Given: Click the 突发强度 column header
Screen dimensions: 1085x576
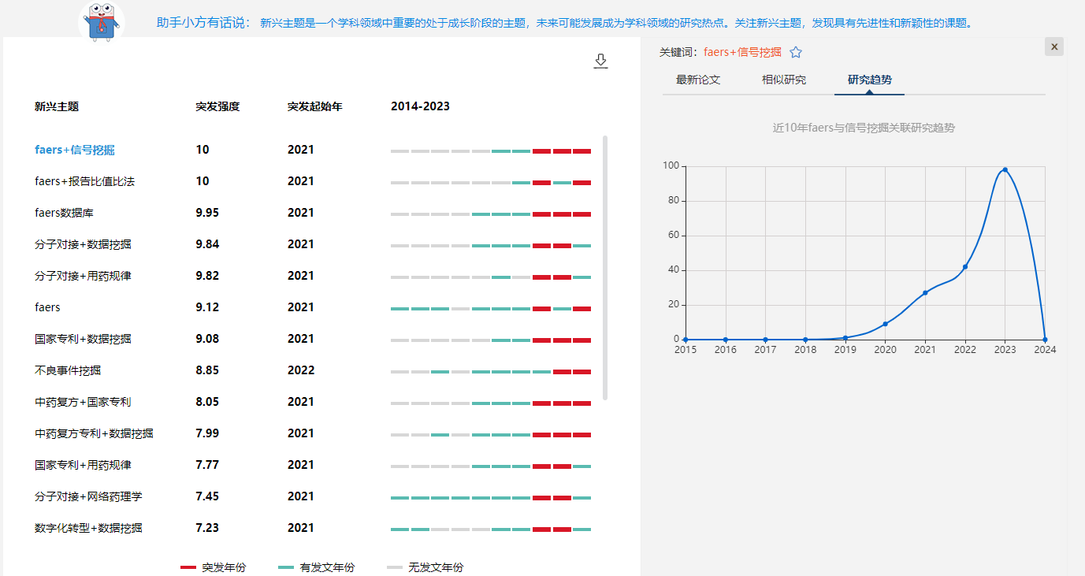Looking at the screenshot, I should click(217, 106).
